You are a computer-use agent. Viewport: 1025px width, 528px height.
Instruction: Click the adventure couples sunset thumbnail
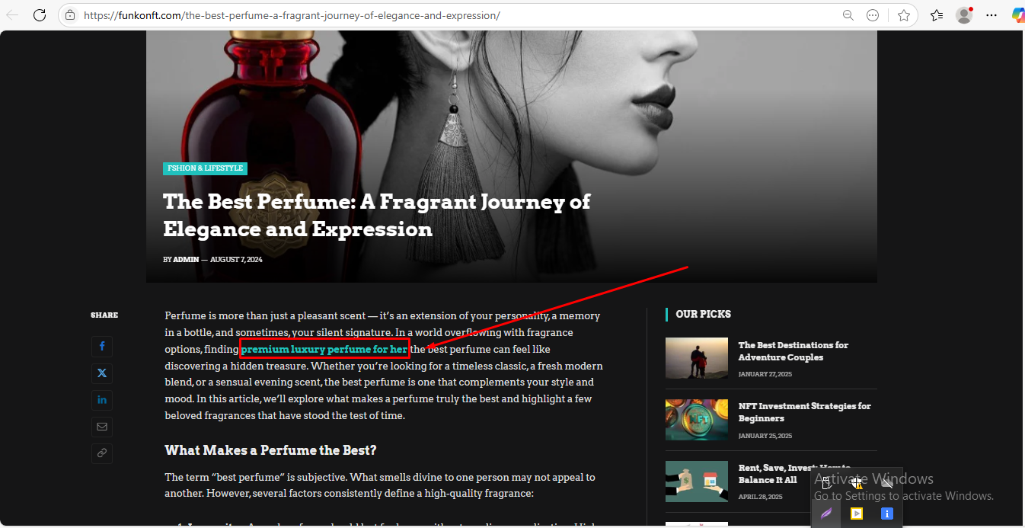pos(697,358)
